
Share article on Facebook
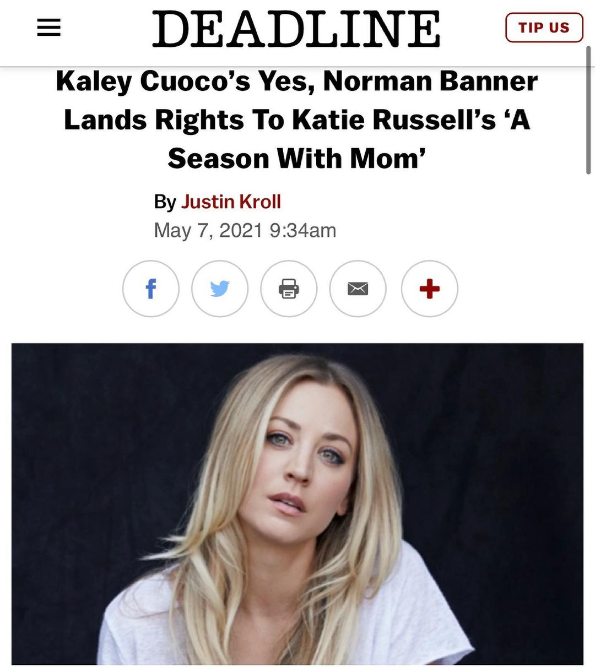(150, 289)
